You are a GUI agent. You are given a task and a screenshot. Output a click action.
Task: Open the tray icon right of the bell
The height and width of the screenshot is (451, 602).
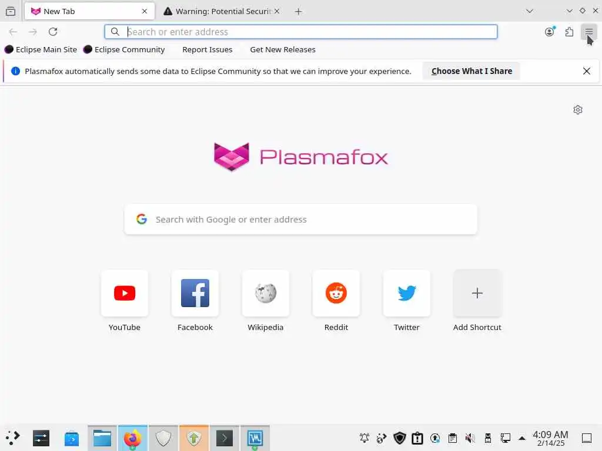coord(382,438)
